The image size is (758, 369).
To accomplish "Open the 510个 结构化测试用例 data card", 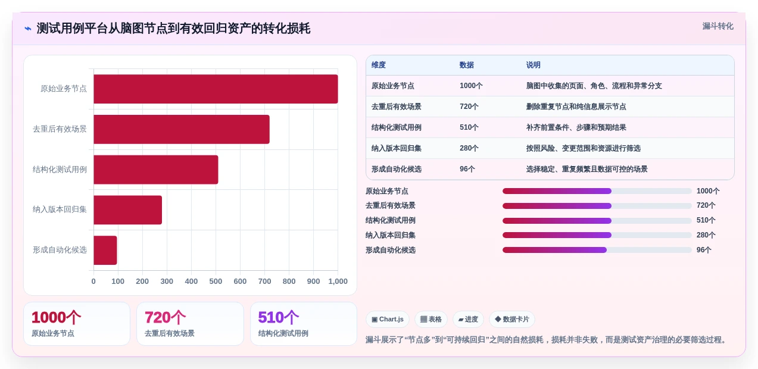I will [304, 324].
